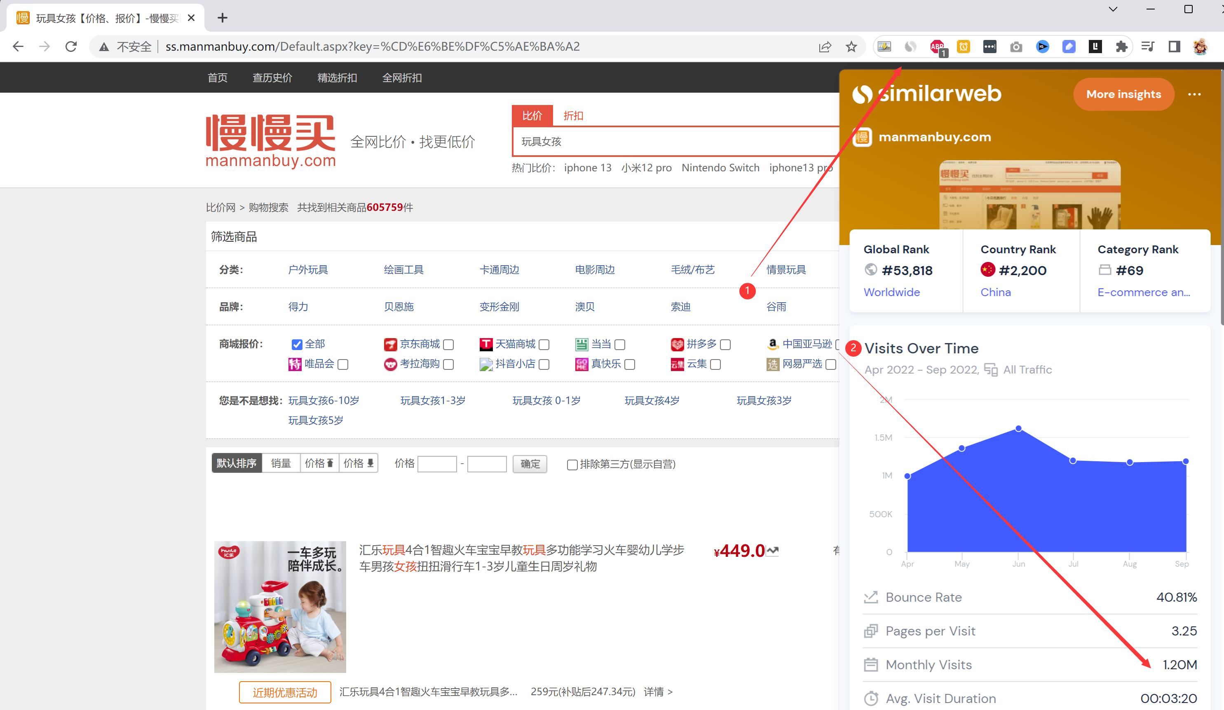
Task: Click the Similarweb extension icon
Action: point(911,46)
